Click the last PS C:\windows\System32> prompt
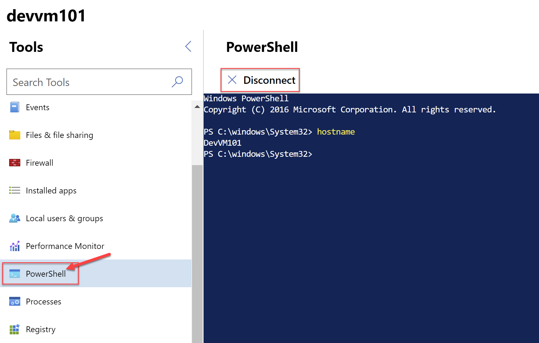539x343 pixels. tap(258, 154)
